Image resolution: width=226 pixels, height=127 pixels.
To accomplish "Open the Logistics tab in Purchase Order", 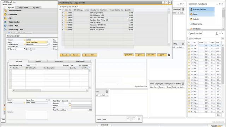I will 38,61.
